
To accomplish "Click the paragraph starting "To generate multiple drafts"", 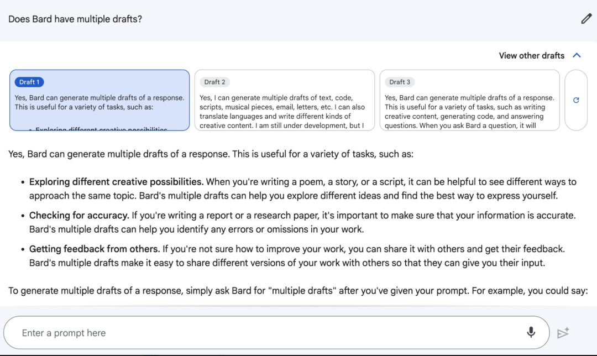I will click(x=297, y=290).
